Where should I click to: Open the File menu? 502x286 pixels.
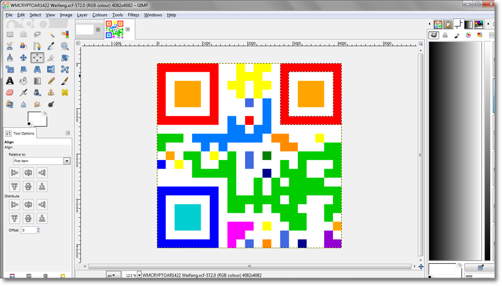[x=9, y=15]
